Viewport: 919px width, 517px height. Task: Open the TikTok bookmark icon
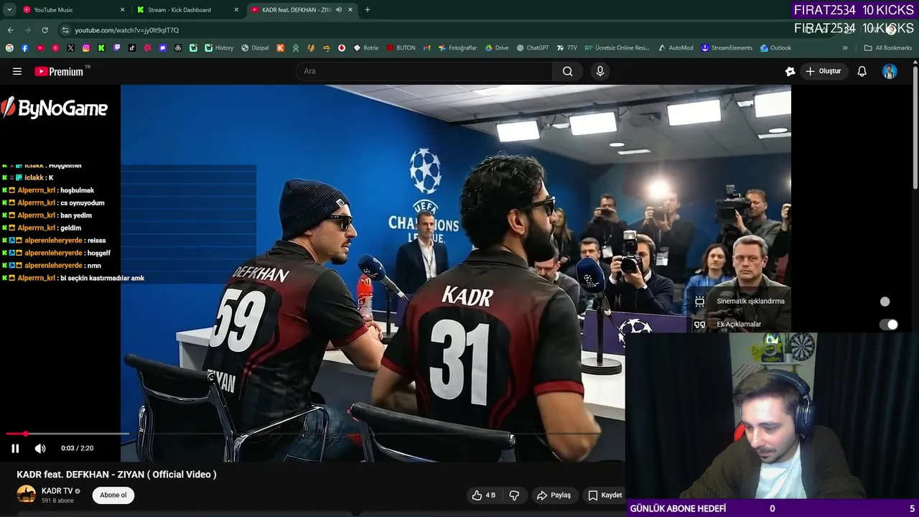point(132,48)
